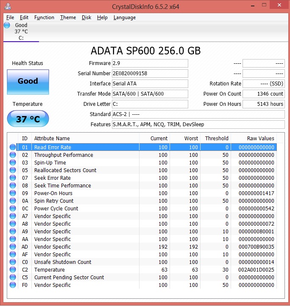Click the Drive Letter field
This screenshot has height=306, width=290.
click(150, 104)
